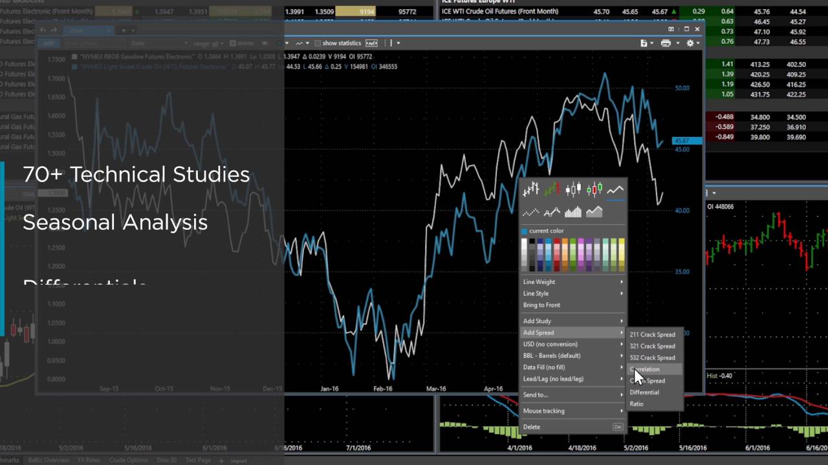Viewport: 828px width, 465px height.
Task: Click the tile-window icon in chart title bar
Action: [x=671, y=29]
